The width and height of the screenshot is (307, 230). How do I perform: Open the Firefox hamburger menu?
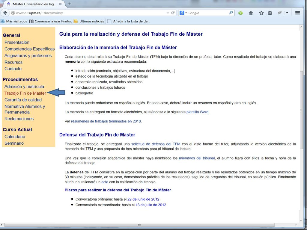[297, 13]
